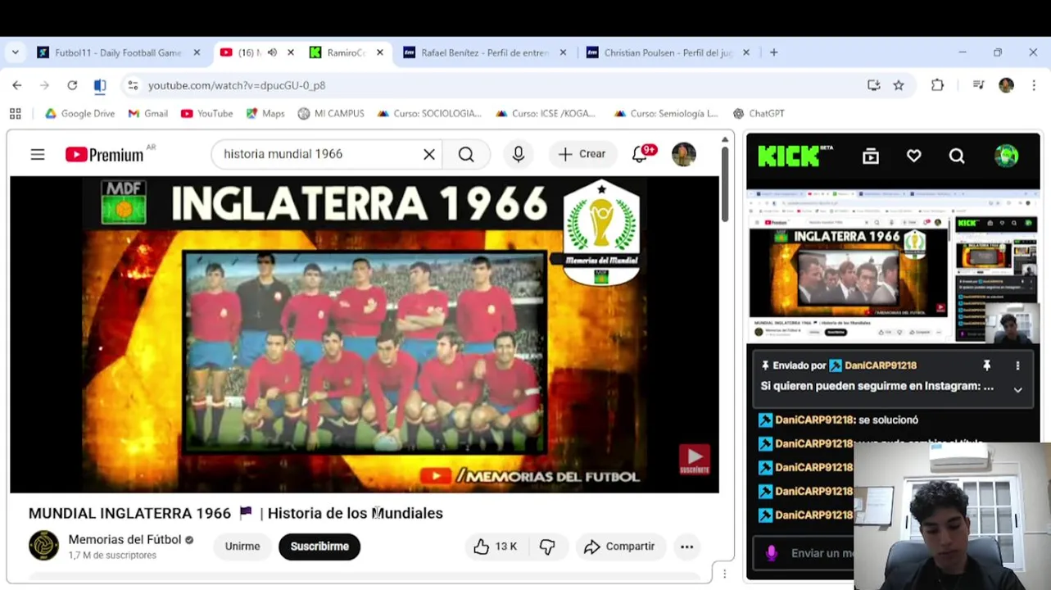Open the video's three-dot more actions
Screen dimensions: 1051x590
point(686,547)
